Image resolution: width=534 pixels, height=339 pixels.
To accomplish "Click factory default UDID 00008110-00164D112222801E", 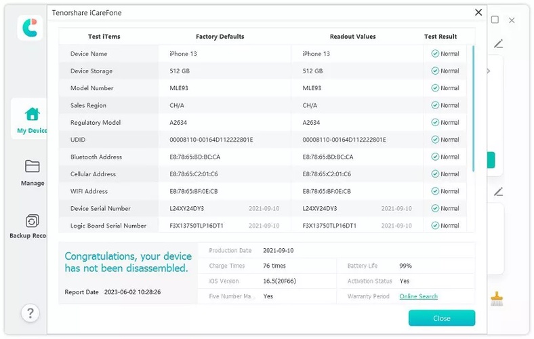I will (211, 140).
